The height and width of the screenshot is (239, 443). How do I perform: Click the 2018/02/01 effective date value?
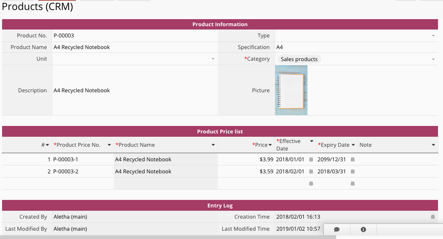click(290, 172)
